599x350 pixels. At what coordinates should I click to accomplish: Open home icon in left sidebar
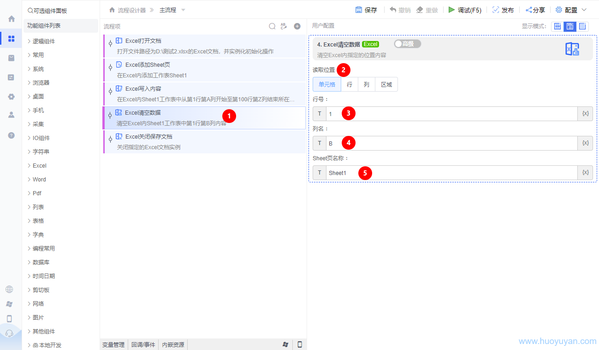(x=12, y=19)
